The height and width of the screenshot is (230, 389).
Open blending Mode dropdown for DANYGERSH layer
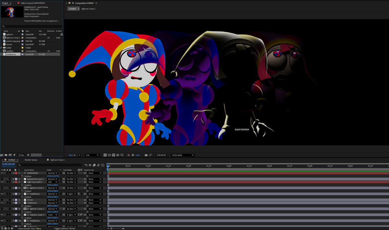click(x=53, y=173)
